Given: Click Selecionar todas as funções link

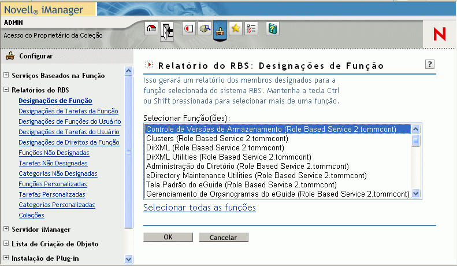Looking at the screenshot, I should (199, 208).
